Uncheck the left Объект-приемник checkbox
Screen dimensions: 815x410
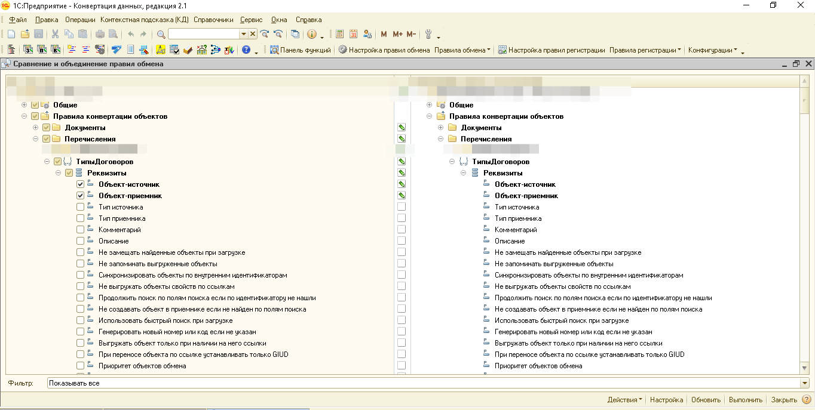80,196
